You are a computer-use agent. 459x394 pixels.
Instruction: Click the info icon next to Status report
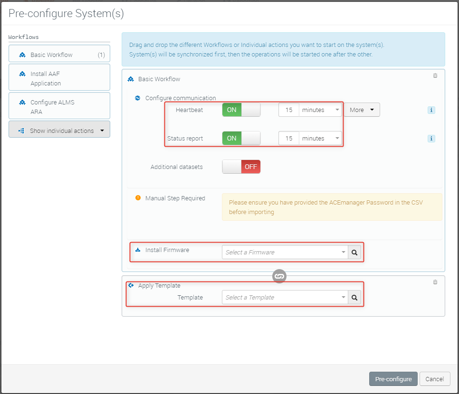[x=431, y=139]
